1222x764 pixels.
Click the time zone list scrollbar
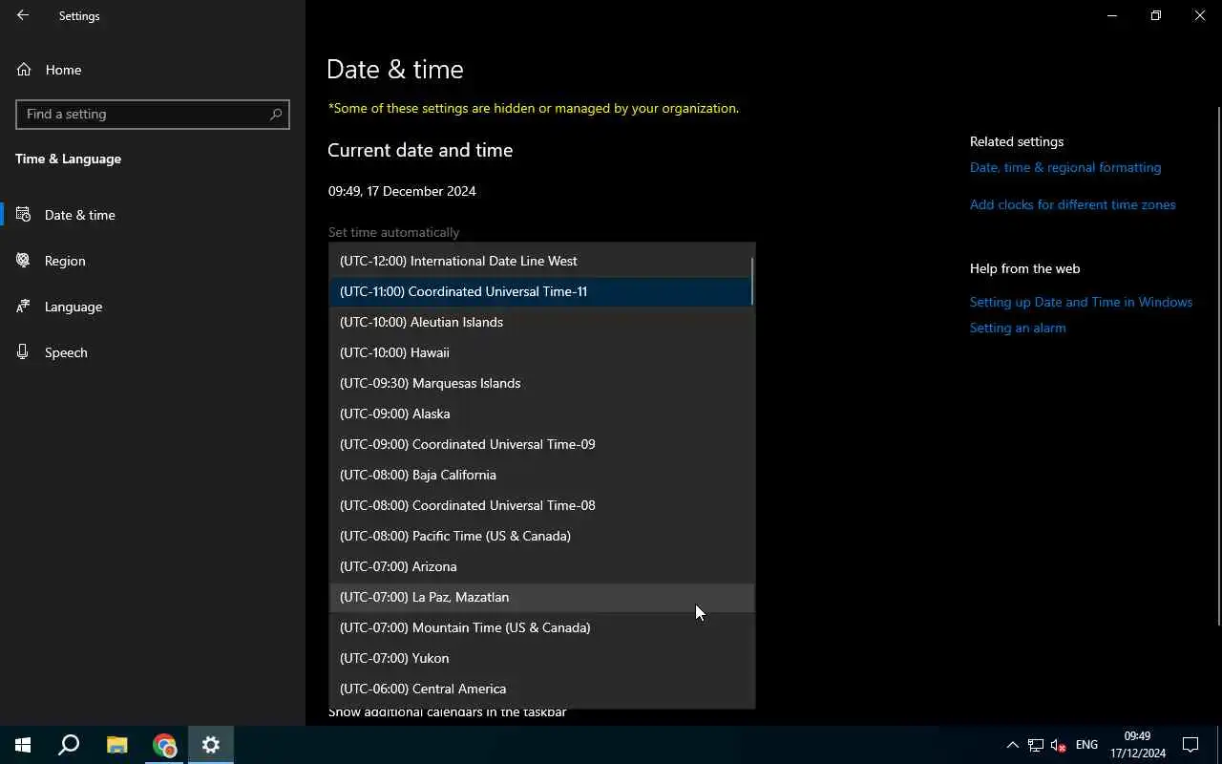pos(752,281)
